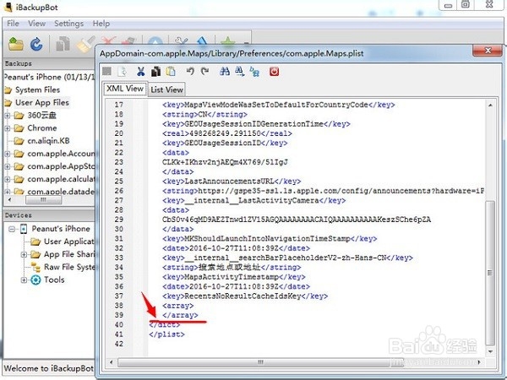This screenshot has height=380, width=507.
Task: Expand the 360云盘 folder node
Action: pyautogui.click(x=7, y=116)
